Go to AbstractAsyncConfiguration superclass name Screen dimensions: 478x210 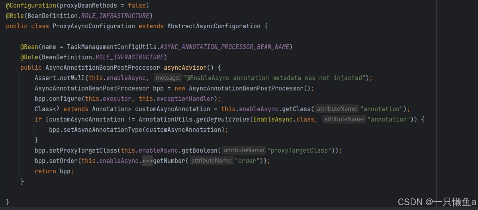point(214,26)
